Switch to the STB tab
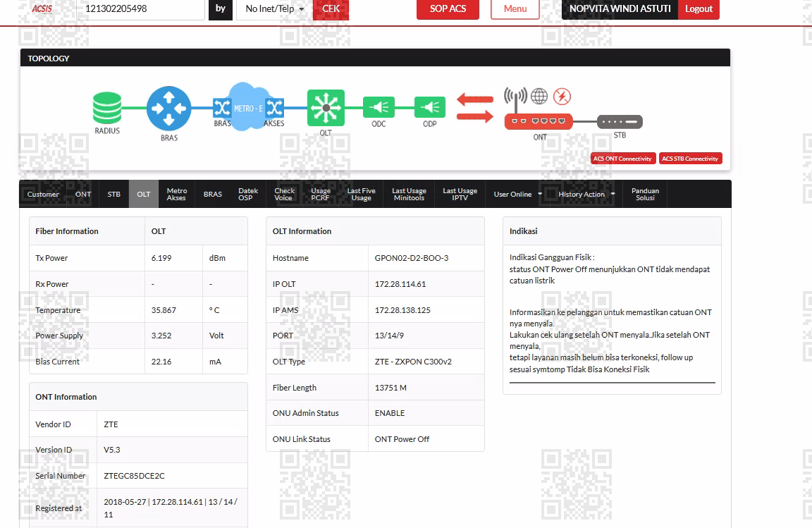812x528 pixels. click(114, 195)
